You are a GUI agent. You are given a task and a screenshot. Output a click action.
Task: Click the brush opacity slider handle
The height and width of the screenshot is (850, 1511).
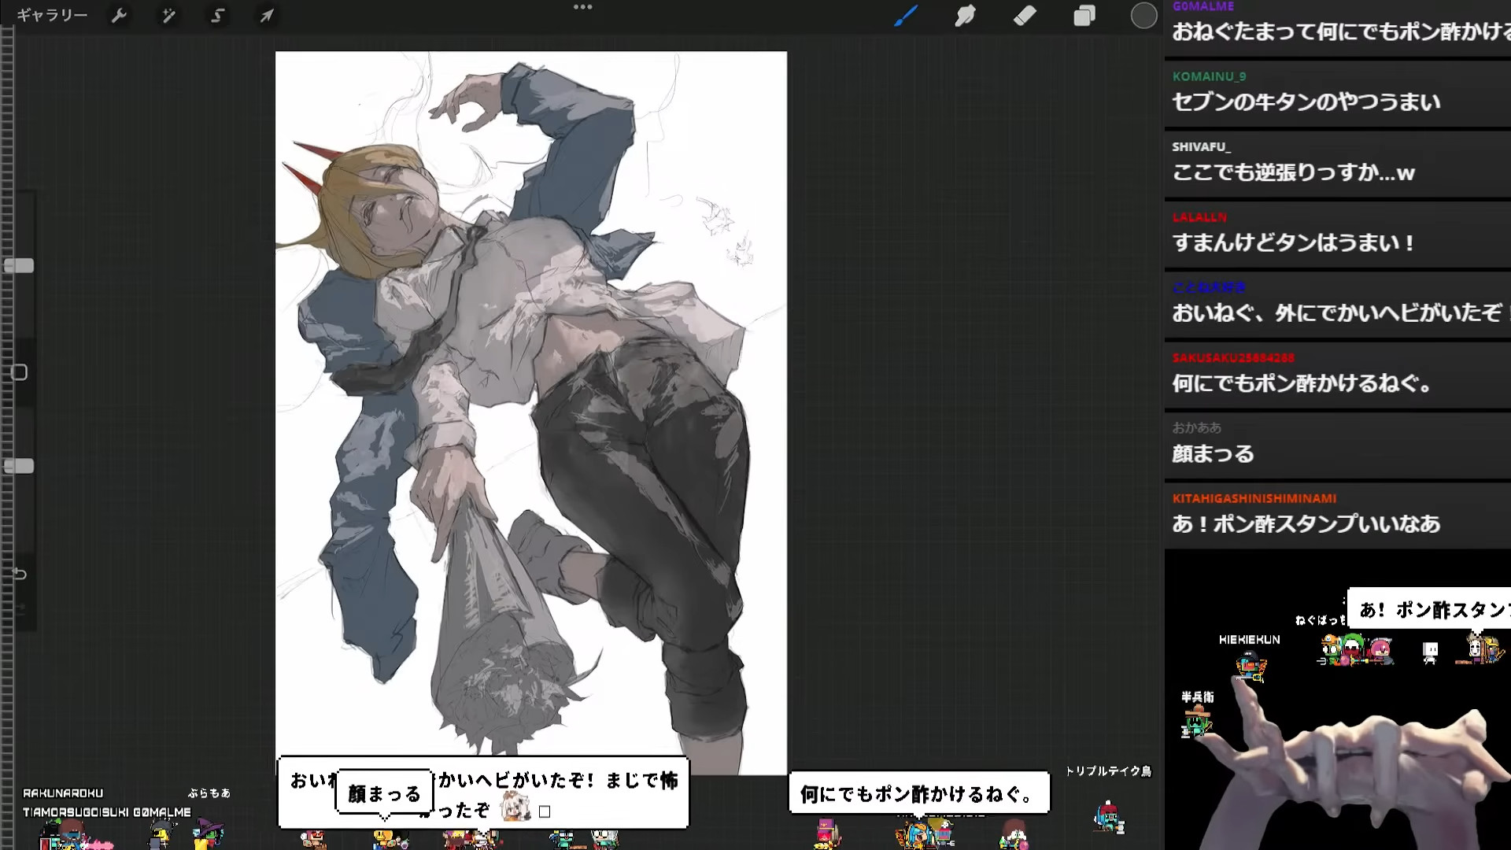point(19,467)
